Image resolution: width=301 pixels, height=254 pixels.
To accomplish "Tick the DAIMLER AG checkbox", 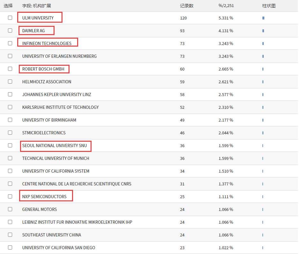I will [10, 31].
